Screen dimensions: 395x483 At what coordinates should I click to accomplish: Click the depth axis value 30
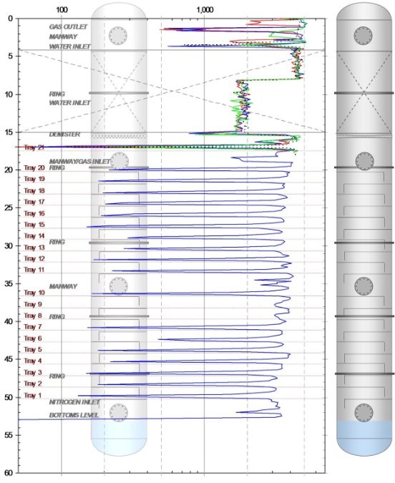[9, 246]
